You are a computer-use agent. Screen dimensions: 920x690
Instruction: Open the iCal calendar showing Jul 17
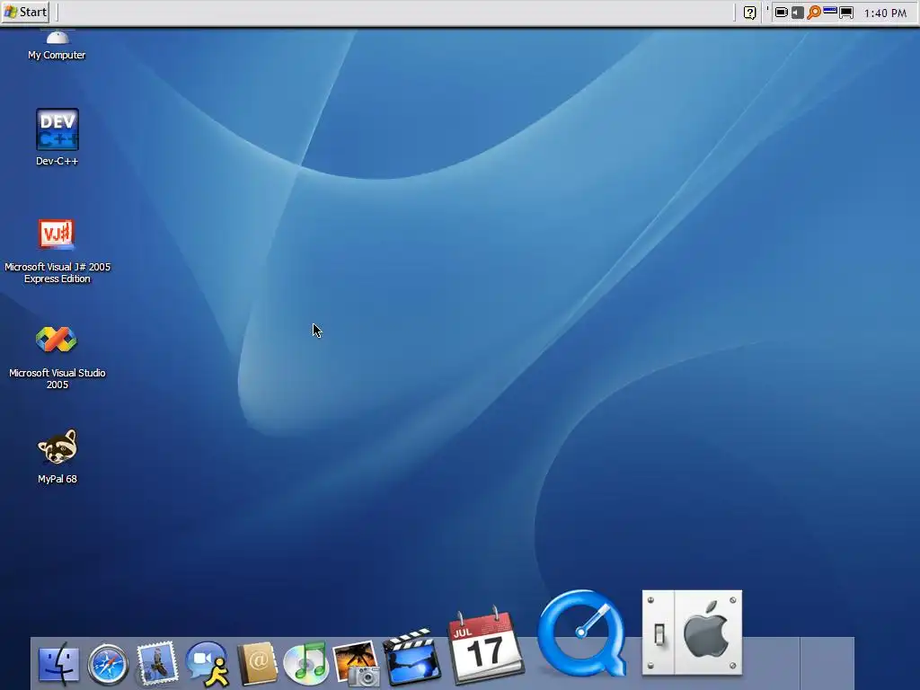click(x=485, y=645)
